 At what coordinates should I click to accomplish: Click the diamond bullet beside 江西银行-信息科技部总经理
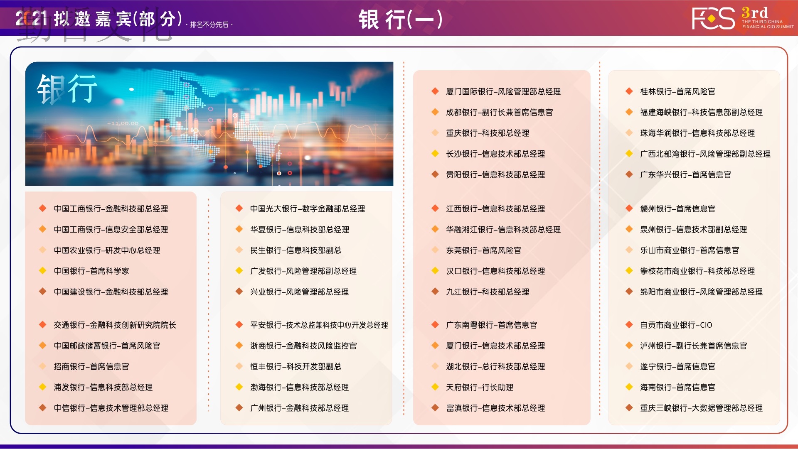point(435,208)
